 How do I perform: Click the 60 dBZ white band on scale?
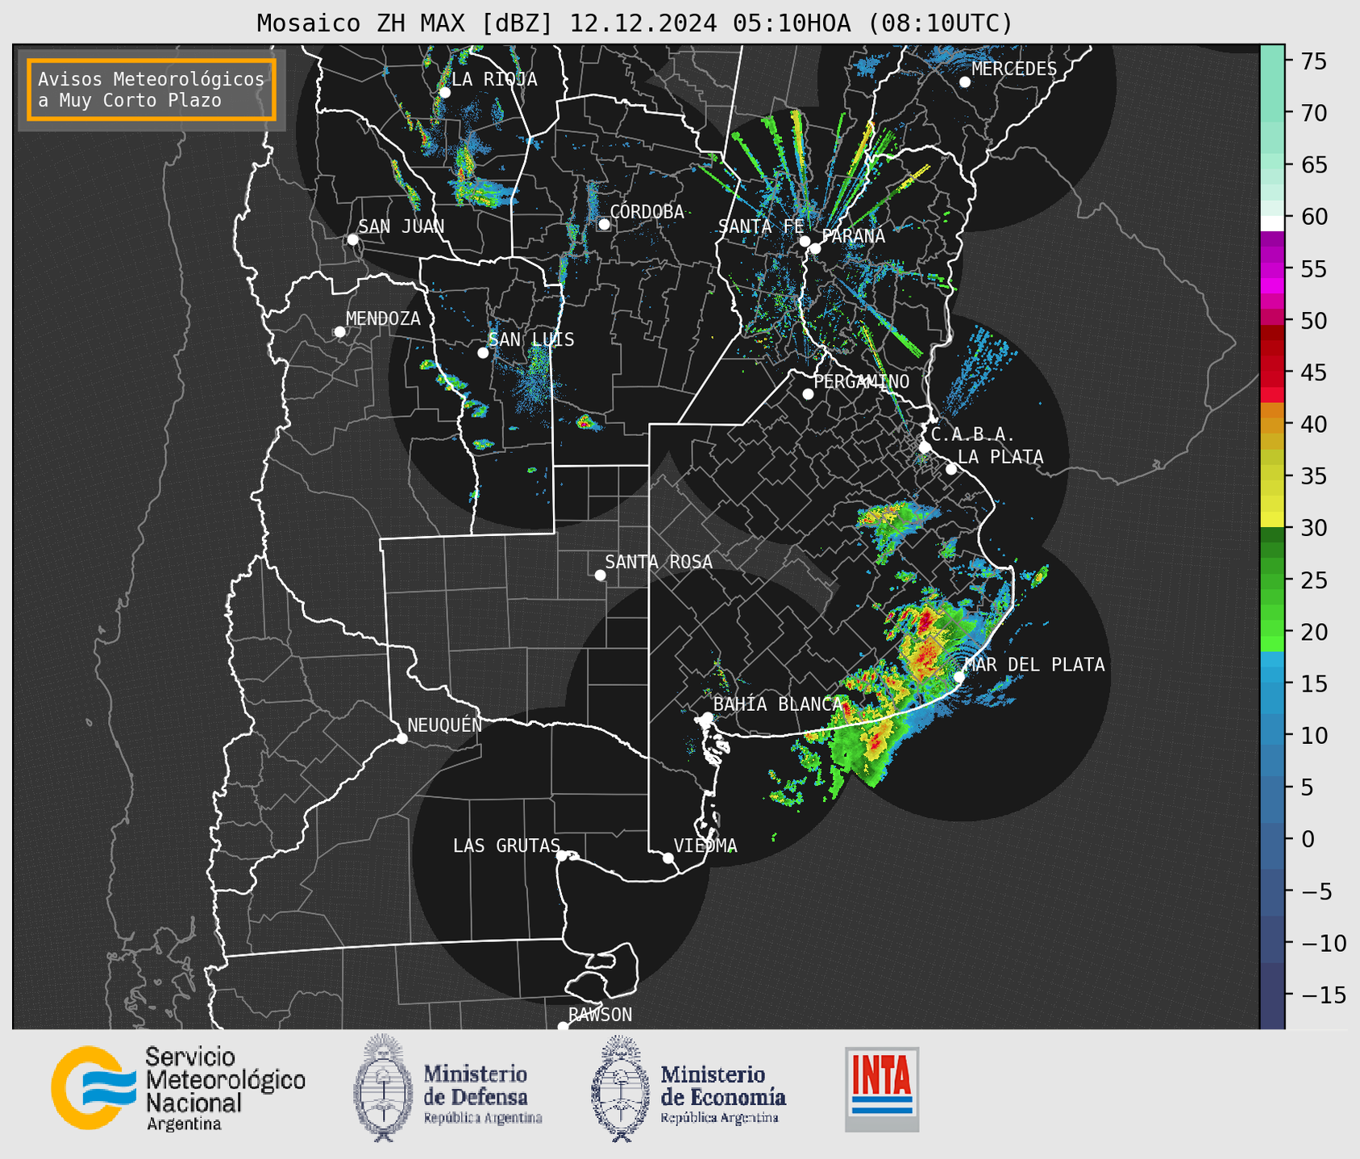[1272, 223]
